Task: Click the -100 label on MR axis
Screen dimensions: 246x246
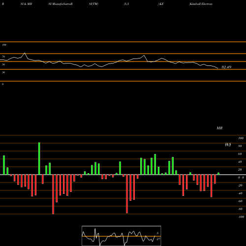Action: click(x=241, y=217)
